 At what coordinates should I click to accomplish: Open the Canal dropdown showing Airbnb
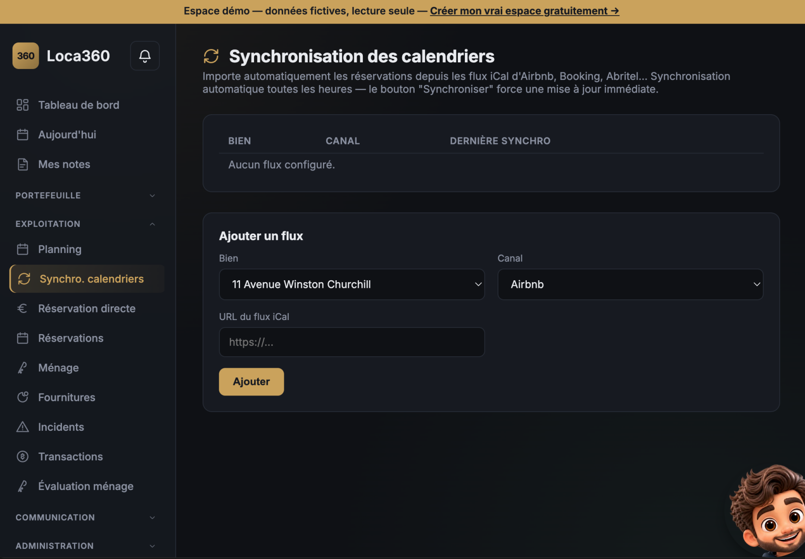tap(630, 284)
